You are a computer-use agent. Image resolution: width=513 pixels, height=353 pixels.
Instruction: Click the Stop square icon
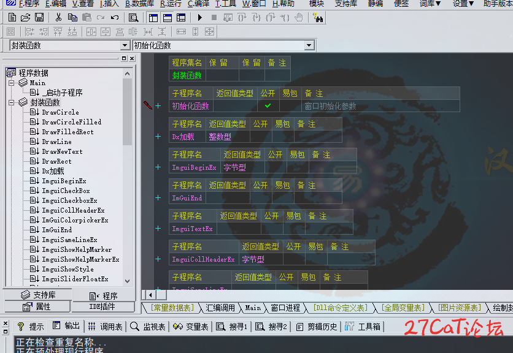tap(214, 17)
